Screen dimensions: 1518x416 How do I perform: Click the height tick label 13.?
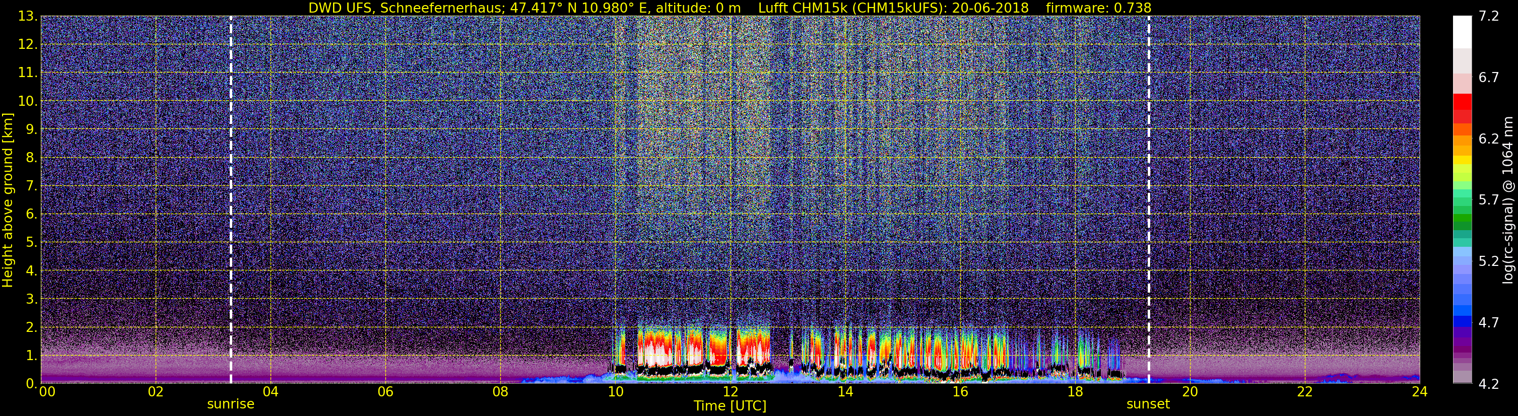pyautogui.click(x=28, y=16)
